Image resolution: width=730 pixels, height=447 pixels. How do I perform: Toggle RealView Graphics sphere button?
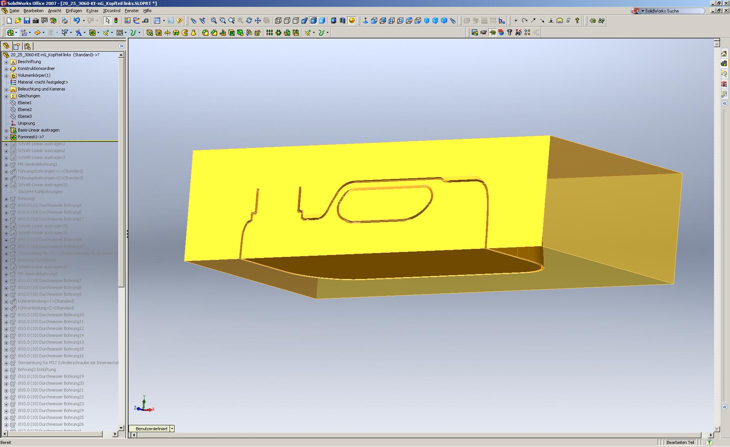[352, 21]
